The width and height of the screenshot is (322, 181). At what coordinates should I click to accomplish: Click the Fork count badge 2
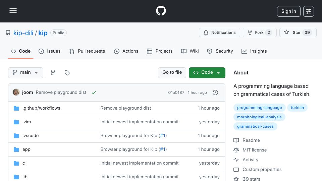click(269, 33)
